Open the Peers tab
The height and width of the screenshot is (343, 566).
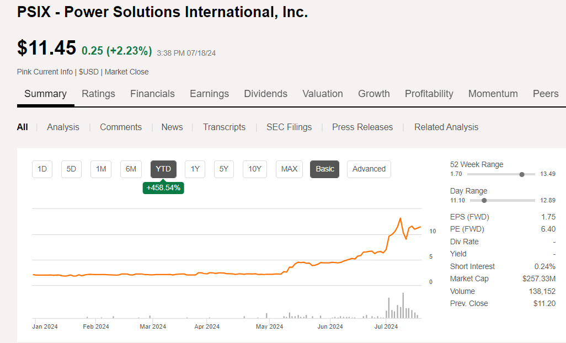(546, 94)
